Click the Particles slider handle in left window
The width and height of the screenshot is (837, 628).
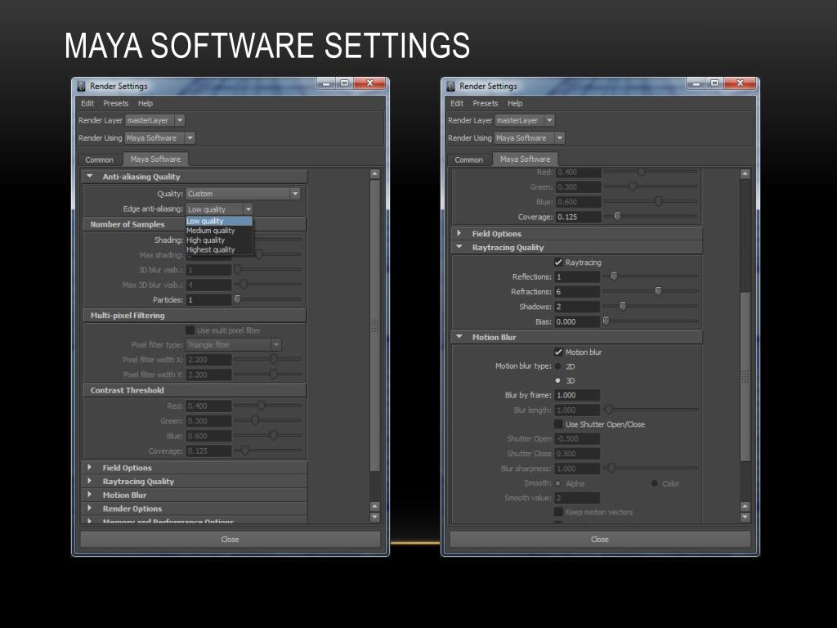pyautogui.click(x=238, y=299)
